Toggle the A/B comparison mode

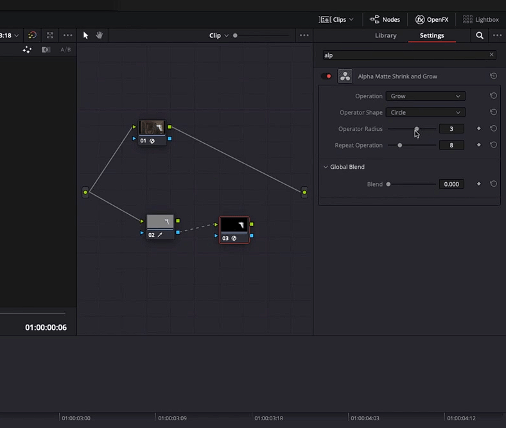coord(65,50)
